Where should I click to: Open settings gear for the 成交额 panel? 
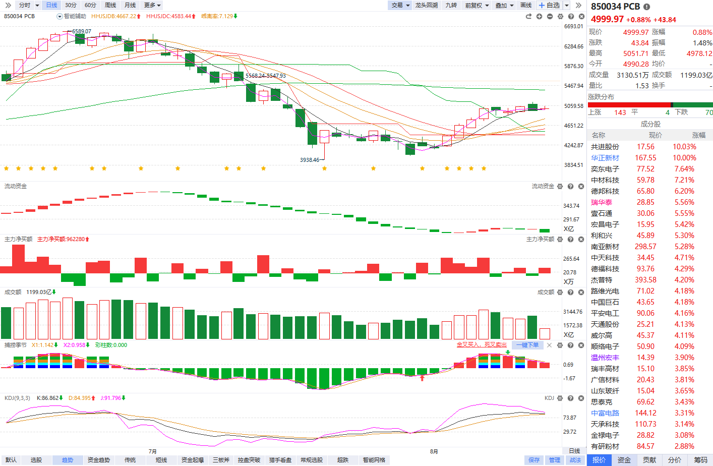(560, 292)
